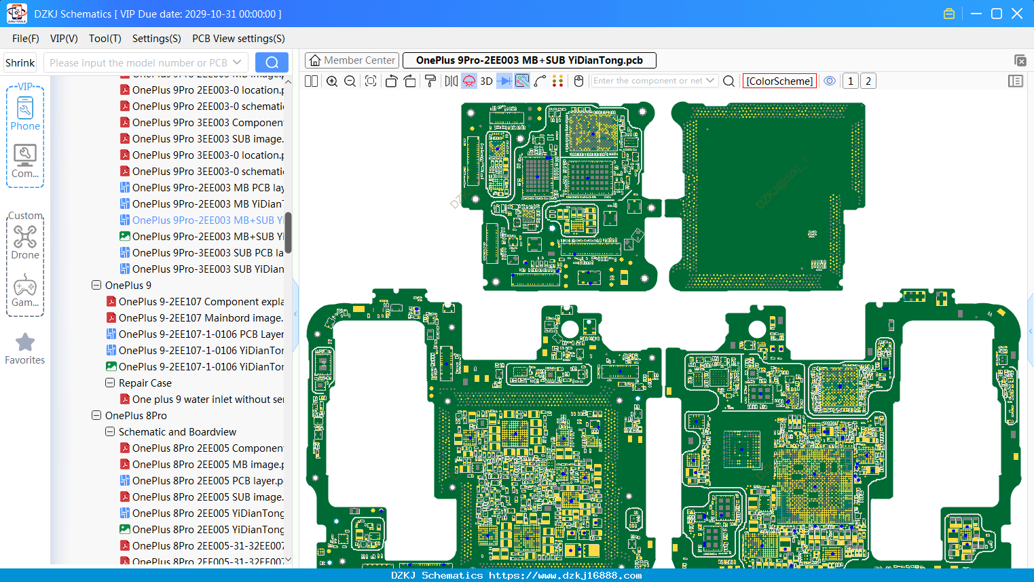The image size is (1034, 582).
Task: Open the colored dots pad tool
Action: [558, 81]
